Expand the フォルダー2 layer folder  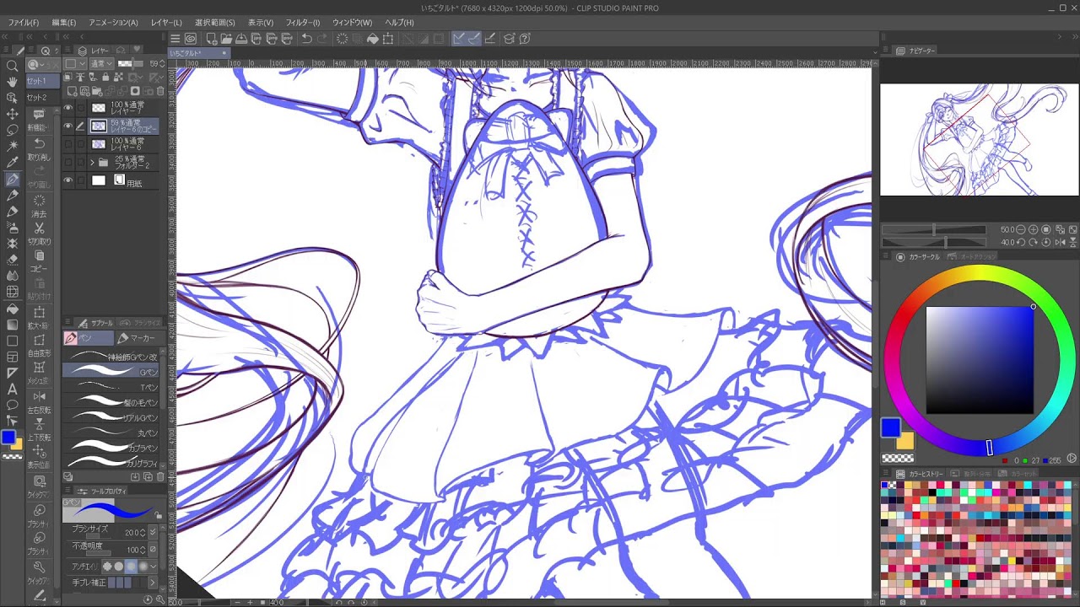coord(91,162)
